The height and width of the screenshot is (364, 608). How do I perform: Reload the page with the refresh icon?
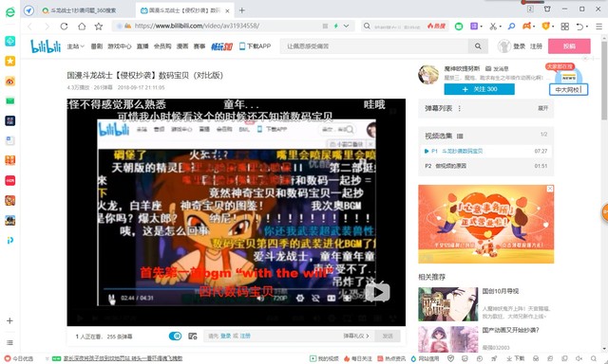[64, 27]
